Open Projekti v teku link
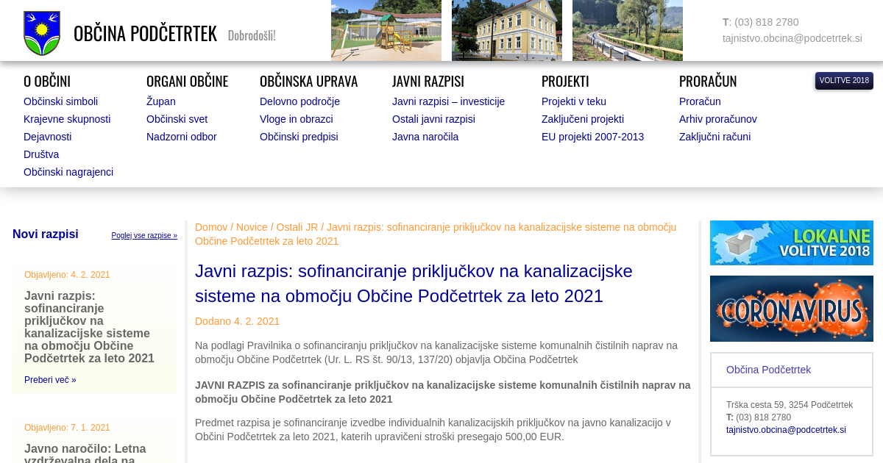This screenshot has height=463, width=883. (x=573, y=101)
